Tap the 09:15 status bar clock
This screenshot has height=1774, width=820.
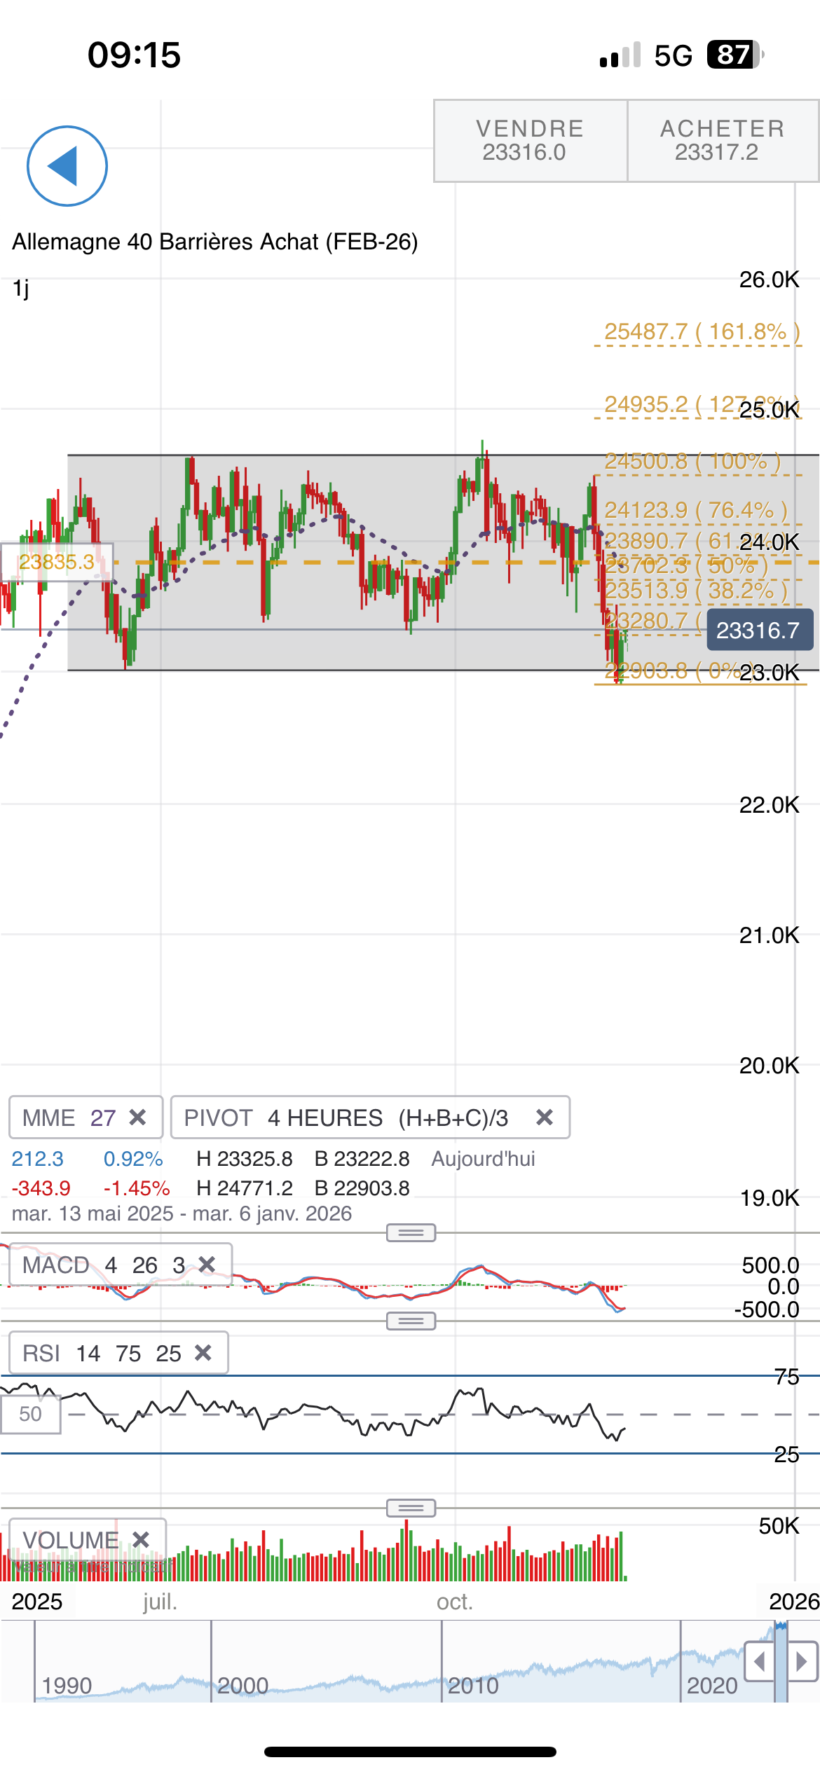pos(134,55)
